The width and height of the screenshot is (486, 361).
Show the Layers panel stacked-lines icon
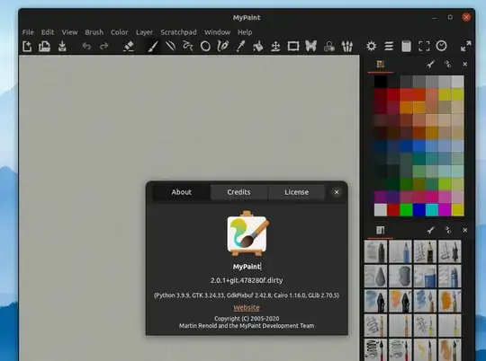[389, 47]
